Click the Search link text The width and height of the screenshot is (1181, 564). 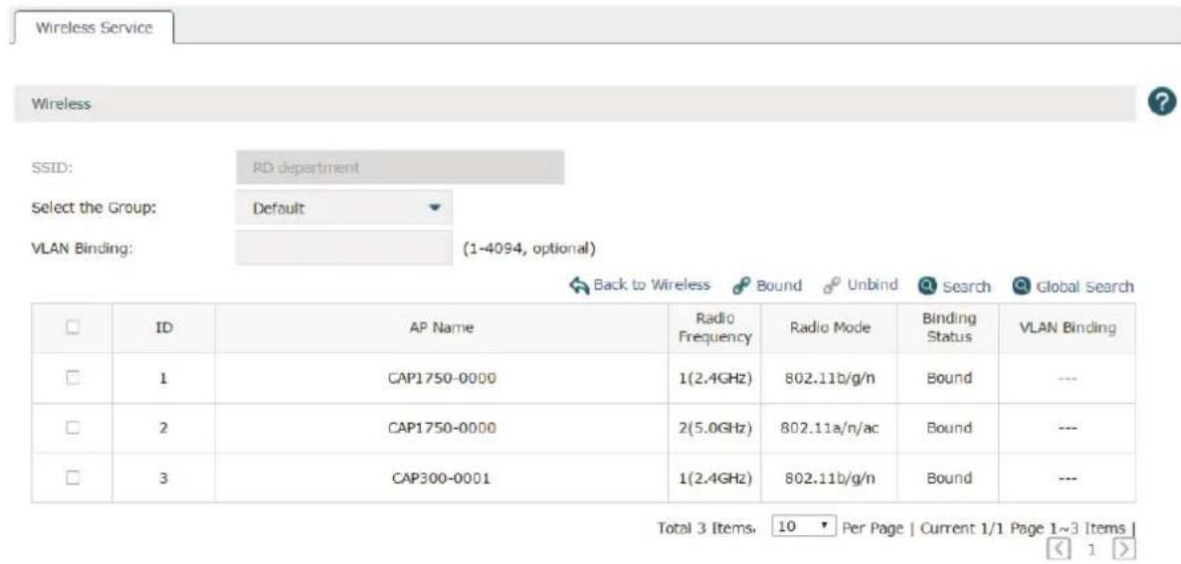(966, 286)
